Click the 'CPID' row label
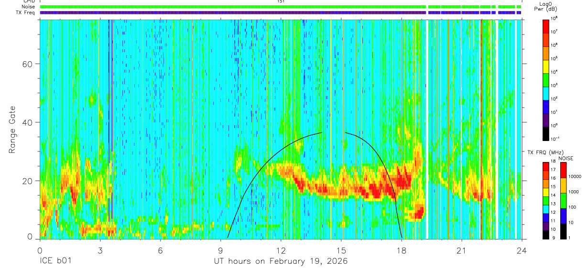Viewport: 587px width, 271px height. [x=30, y=1]
